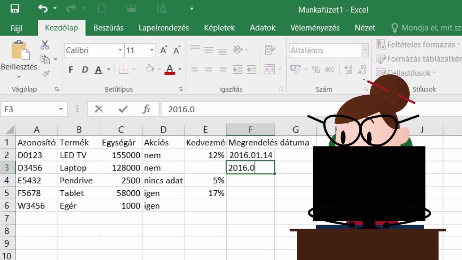Toggle bold with the F button
This screenshot has height=260, width=462.
71,70
